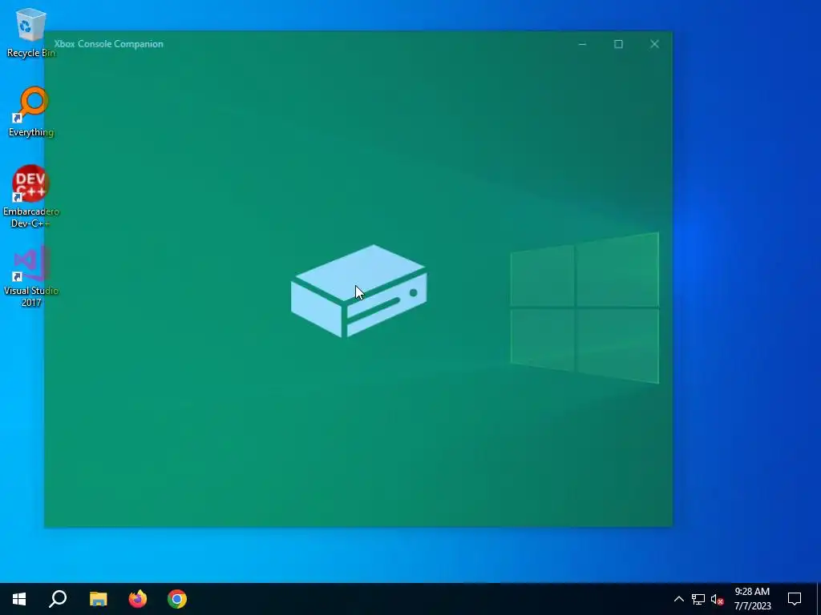The height and width of the screenshot is (615, 821).
Task: Close the Xbox Console Companion window
Action: pos(654,45)
